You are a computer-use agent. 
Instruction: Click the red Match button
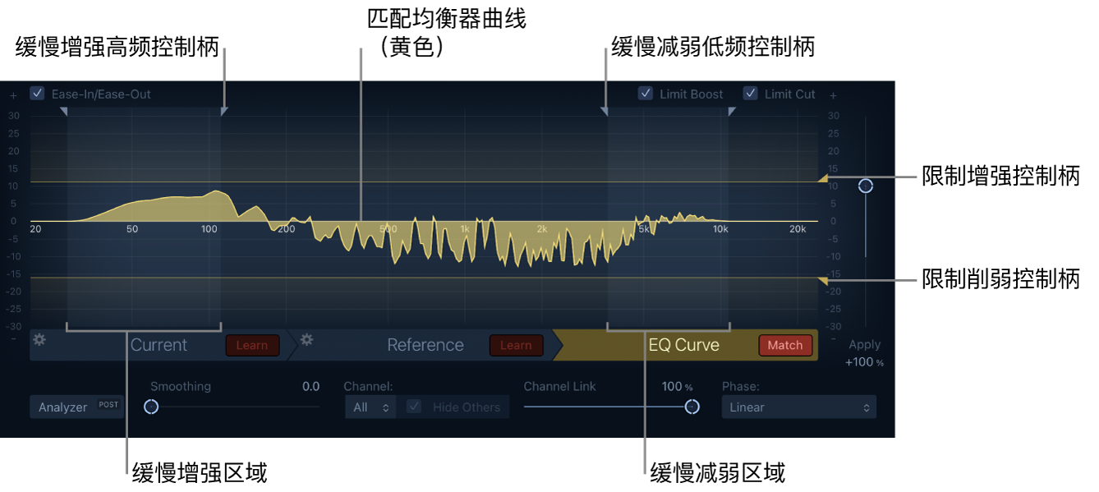click(785, 345)
